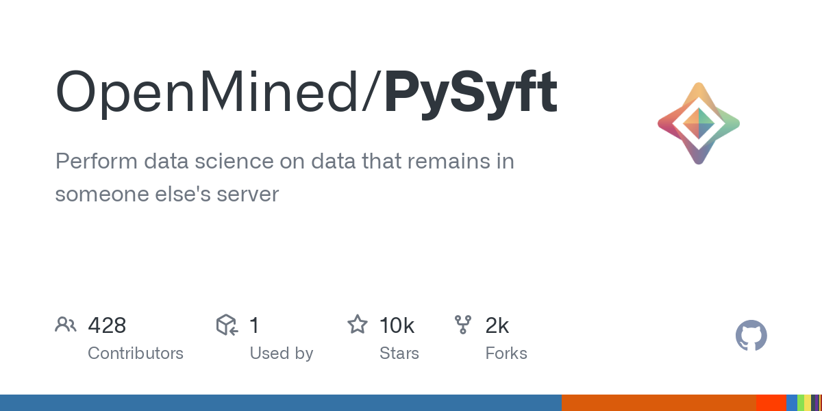This screenshot has width=822, height=411.
Task: Click the dark orange language bar segment
Action: click(x=659, y=403)
